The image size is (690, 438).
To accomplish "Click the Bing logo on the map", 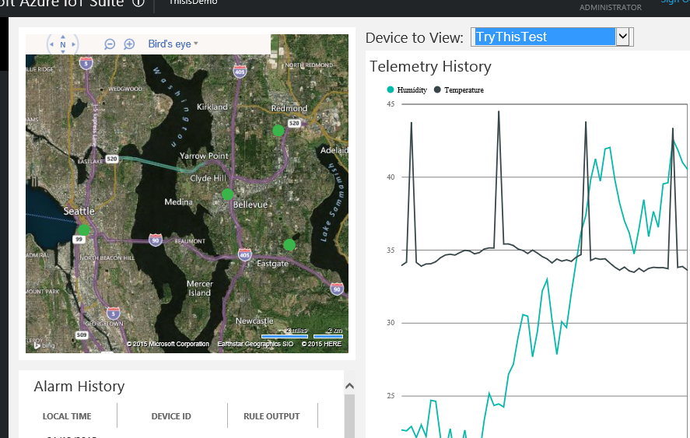I will [x=44, y=345].
